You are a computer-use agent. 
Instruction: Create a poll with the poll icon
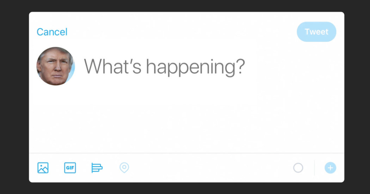click(x=97, y=168)
